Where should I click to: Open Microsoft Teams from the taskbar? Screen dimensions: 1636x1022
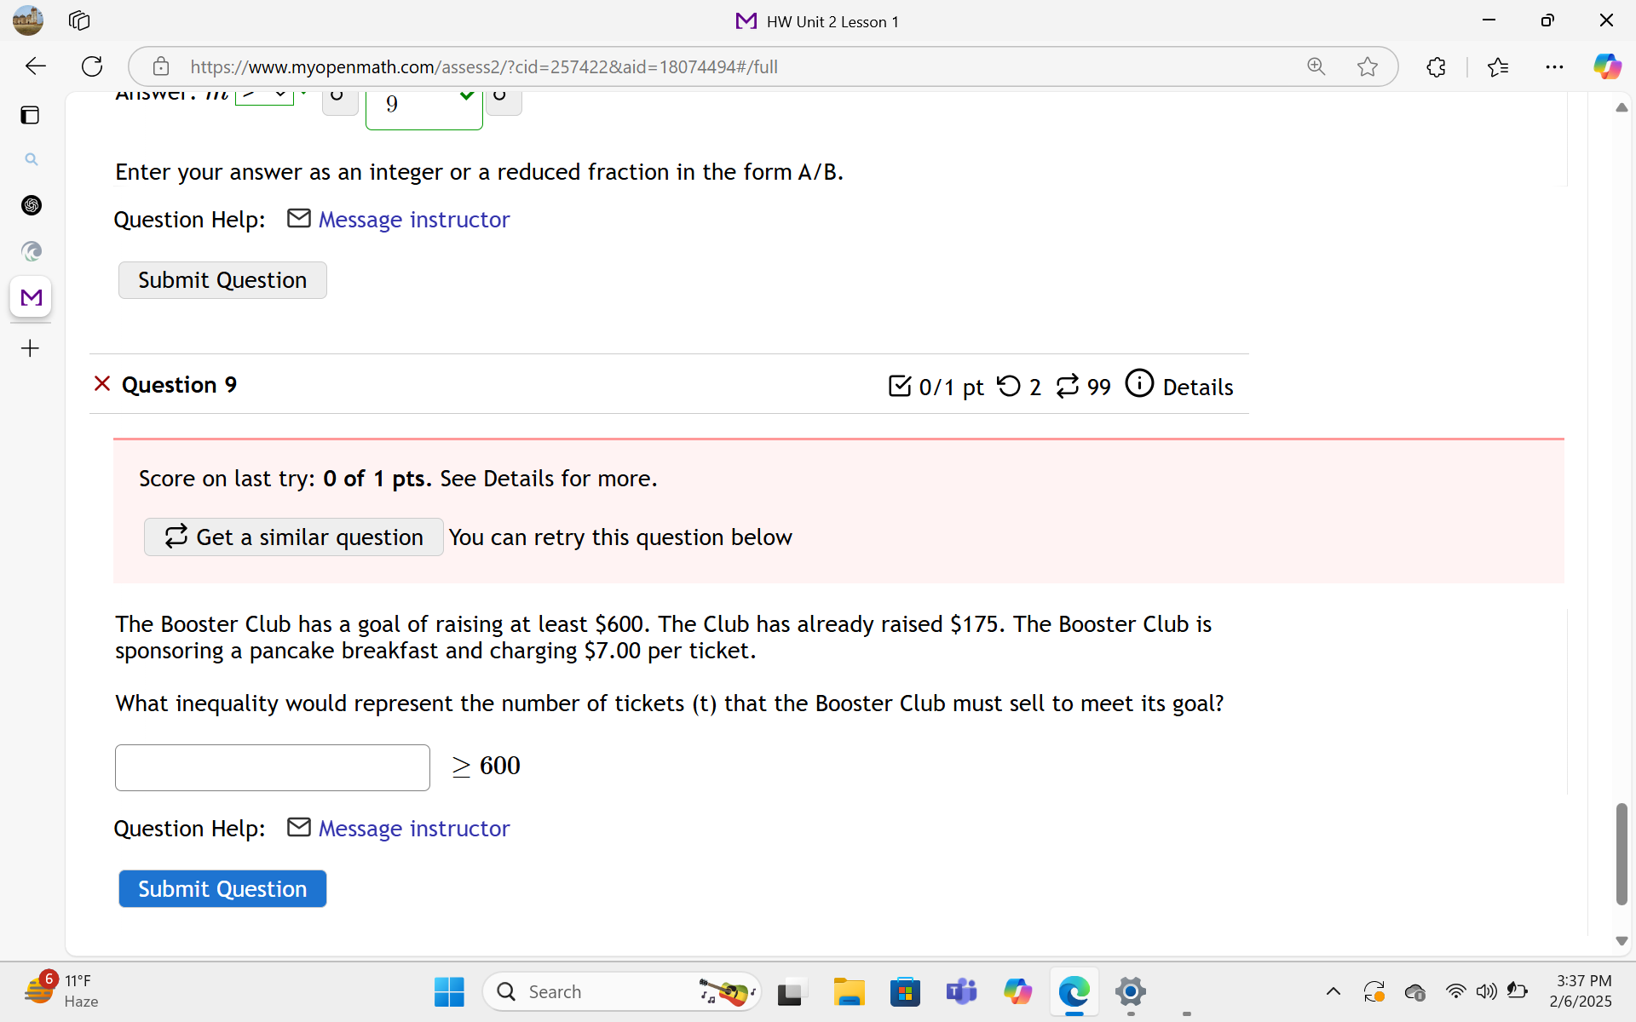[x=961, y=991]
